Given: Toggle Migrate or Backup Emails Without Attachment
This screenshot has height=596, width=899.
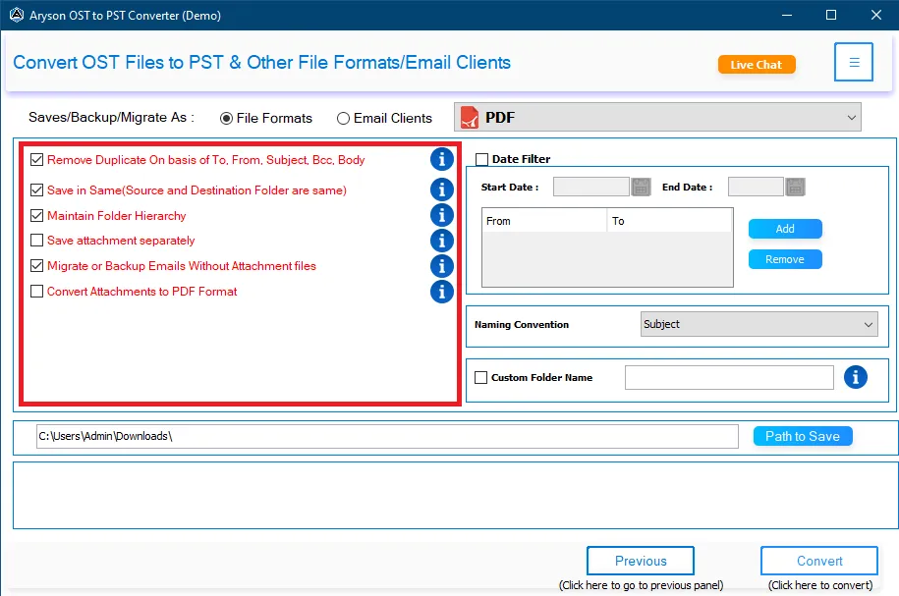Looking at the screenshot, I should coord(36,266).
